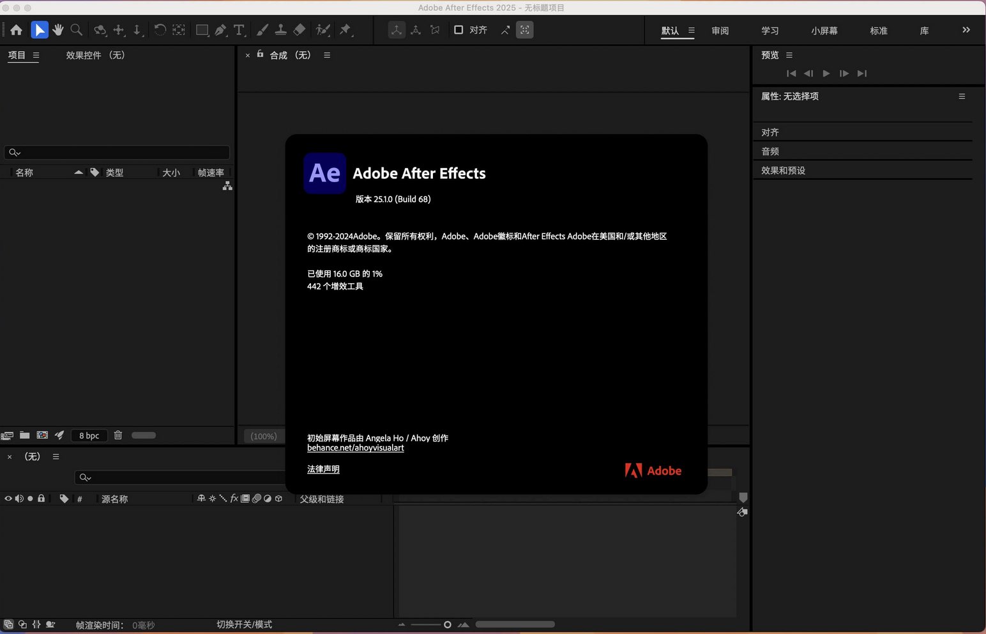Select the Rotation tool
Screen dimensions: 986x634
coord(160,30)
